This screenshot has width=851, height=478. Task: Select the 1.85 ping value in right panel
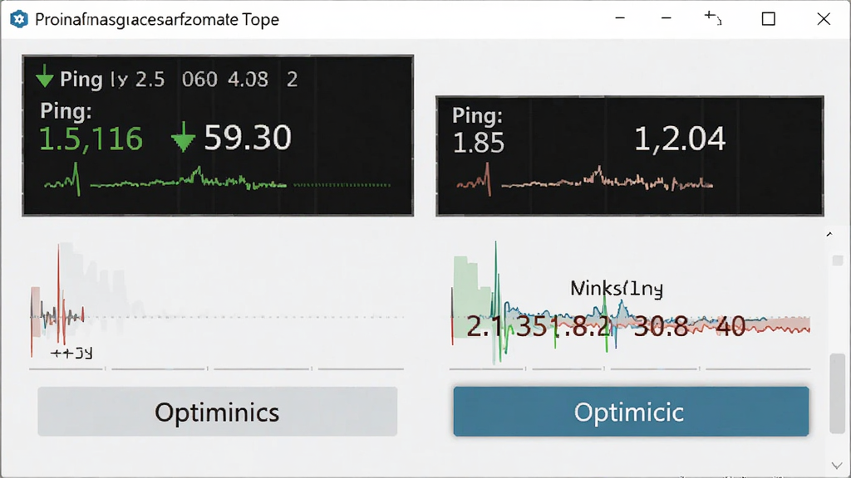[478, 143]
